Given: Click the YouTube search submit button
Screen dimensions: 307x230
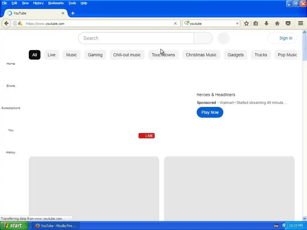Looking at the screenshot, I should coord(203,38).
